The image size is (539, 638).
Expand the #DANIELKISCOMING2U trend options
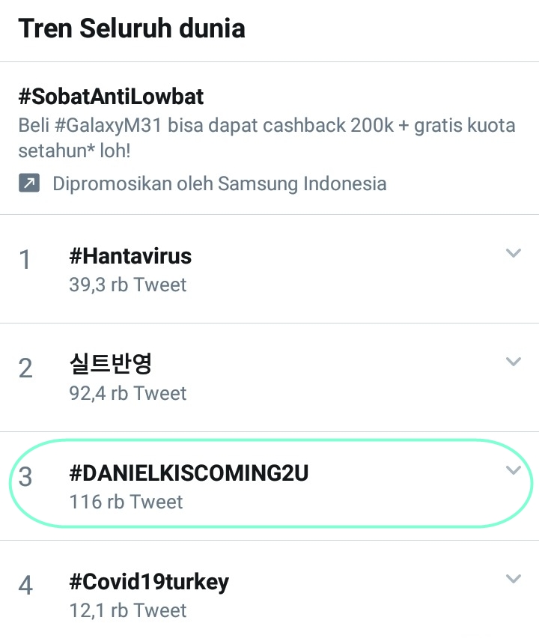(x=514, y=470)
